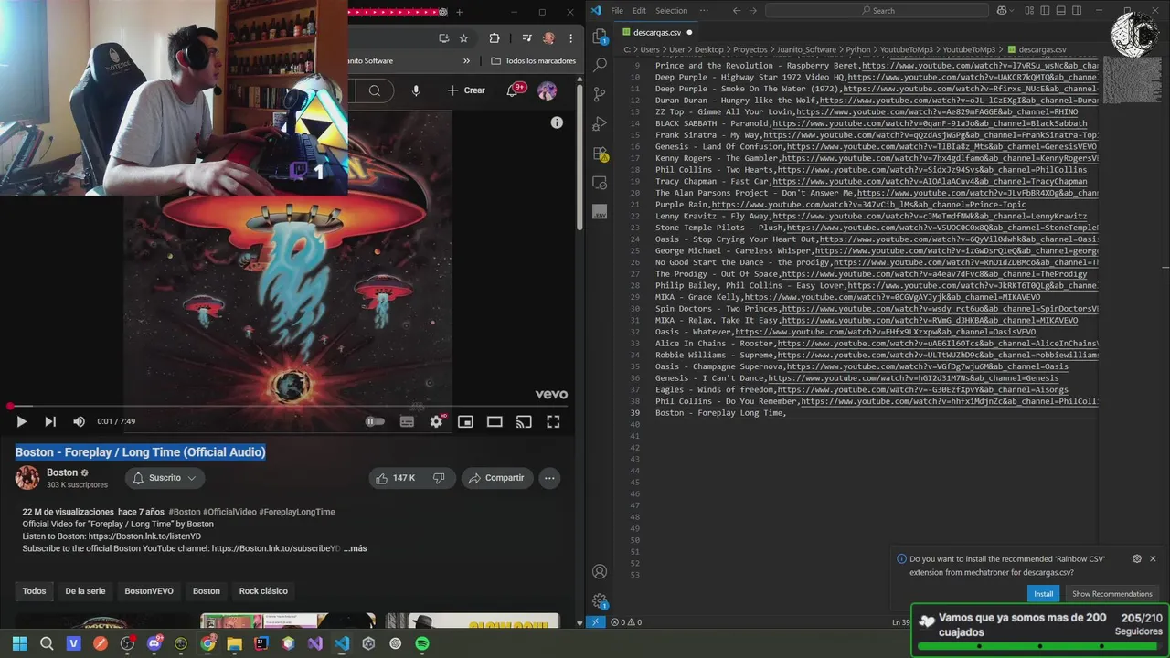Go back in VS Code navigation
Screen dimensions: 1170x658
click(x=737, y=10)
